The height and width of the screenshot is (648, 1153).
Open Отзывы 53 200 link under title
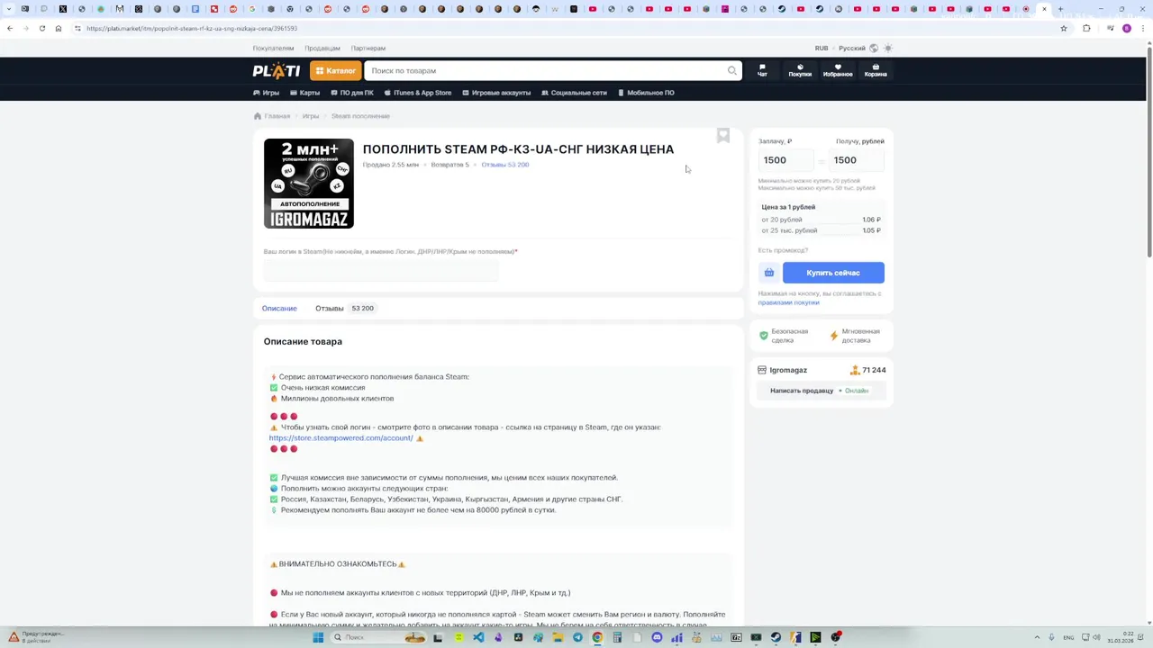click(505, 165)
